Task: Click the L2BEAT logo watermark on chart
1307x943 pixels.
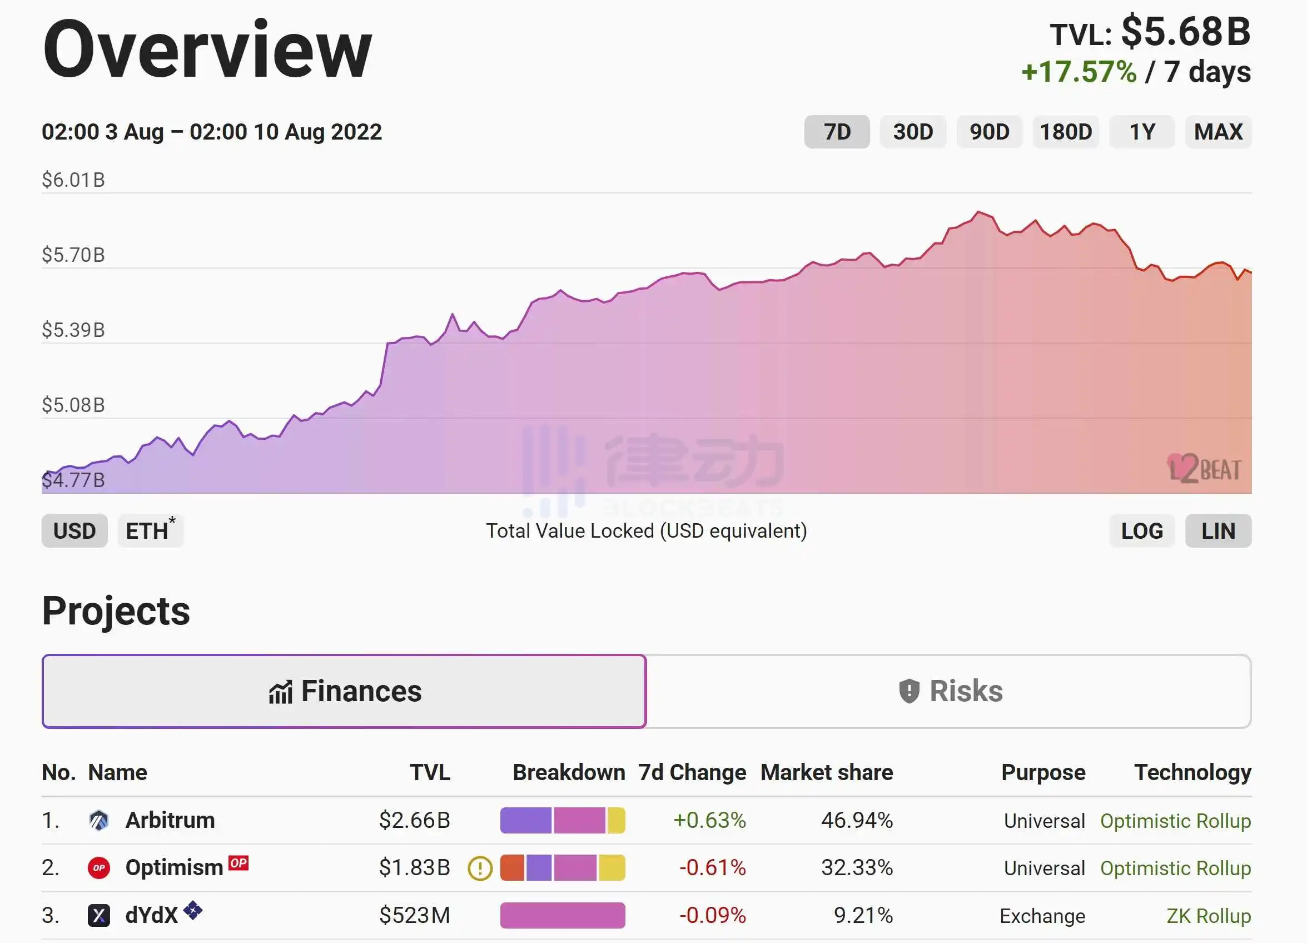Action: click(x=1204, y=469)
